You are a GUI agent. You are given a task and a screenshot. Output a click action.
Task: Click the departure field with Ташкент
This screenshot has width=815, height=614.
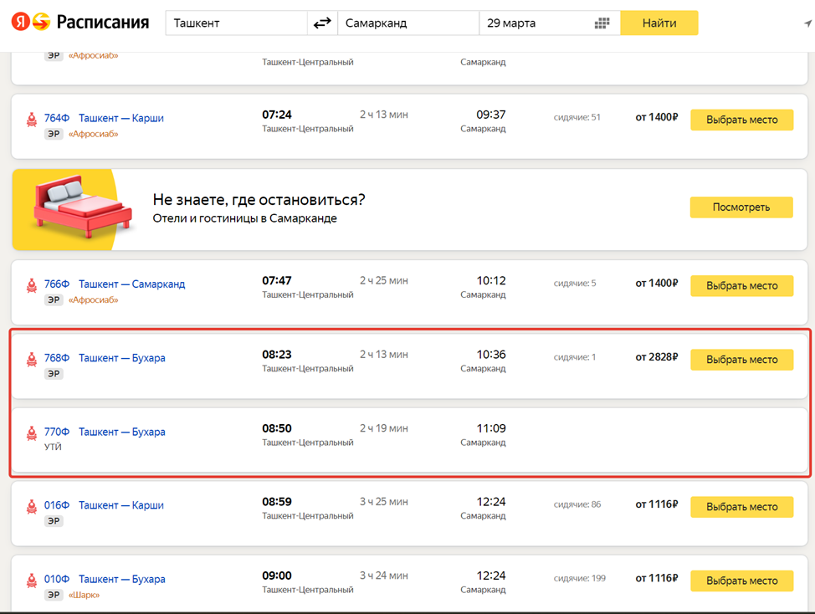[x=236, y=23]
